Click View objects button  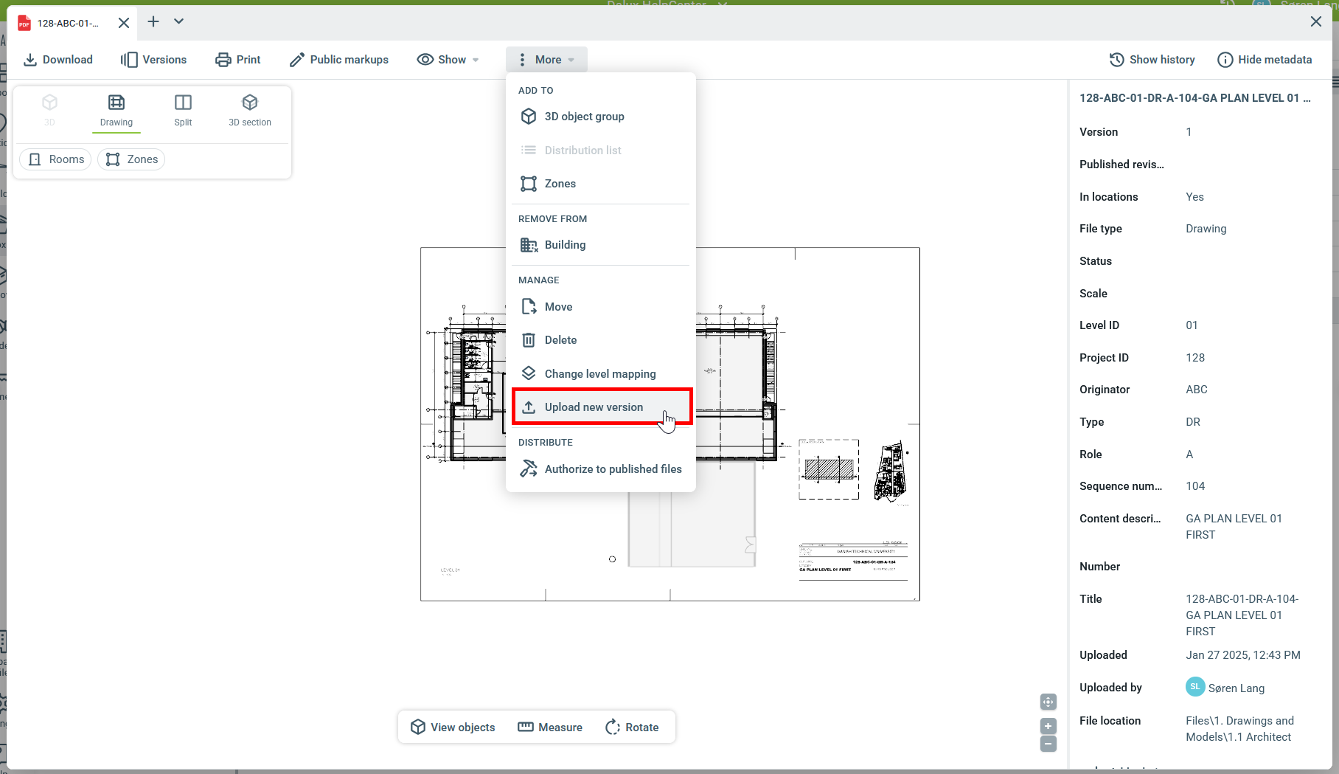[x=453, y=728]
